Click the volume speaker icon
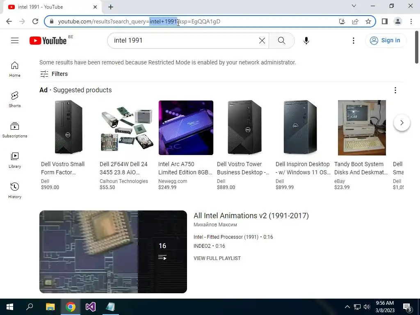420x315 pixels. (367, 307)
